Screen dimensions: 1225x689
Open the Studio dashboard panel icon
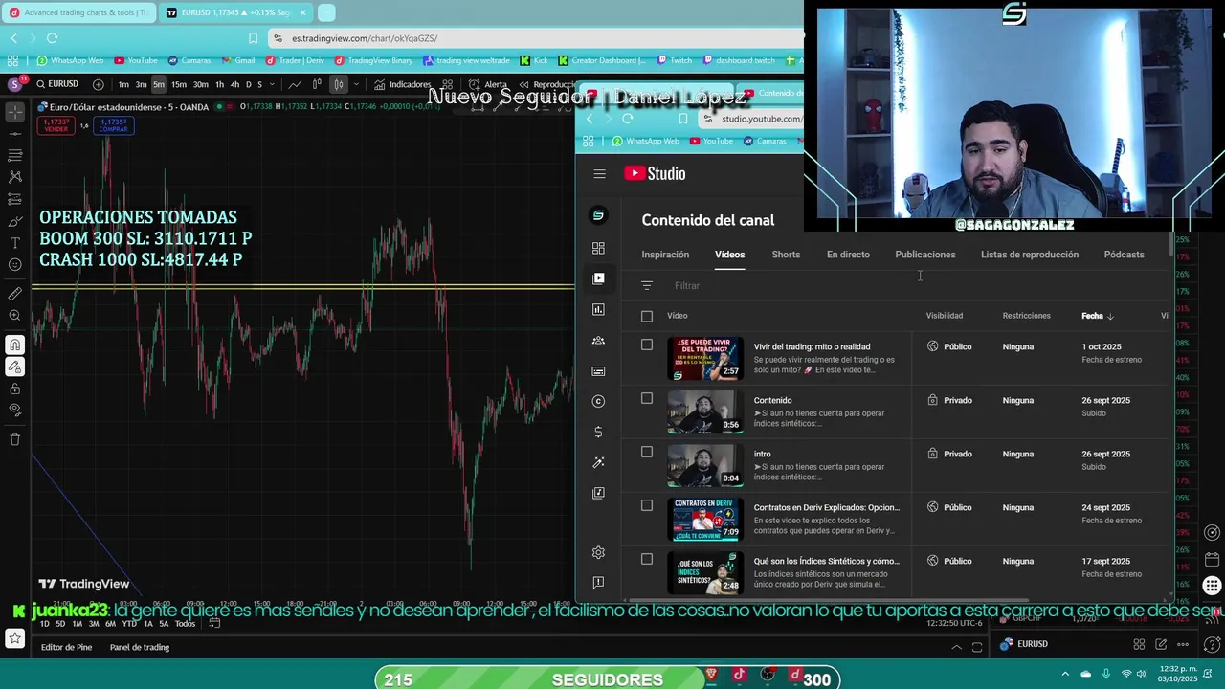[x=598, y=248]
